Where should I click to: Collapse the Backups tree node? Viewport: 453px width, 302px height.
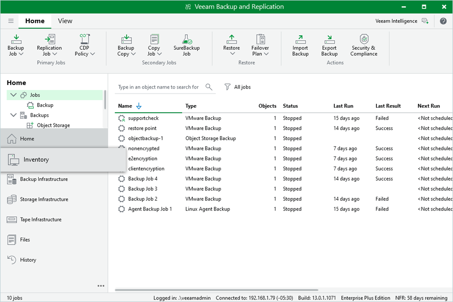pos(14,115)
